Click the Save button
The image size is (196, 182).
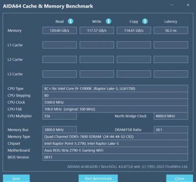[x=16, y=179]
